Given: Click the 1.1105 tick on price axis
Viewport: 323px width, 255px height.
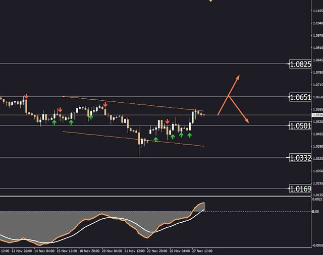Looking at the screenshot, I should tap(318, 11).
